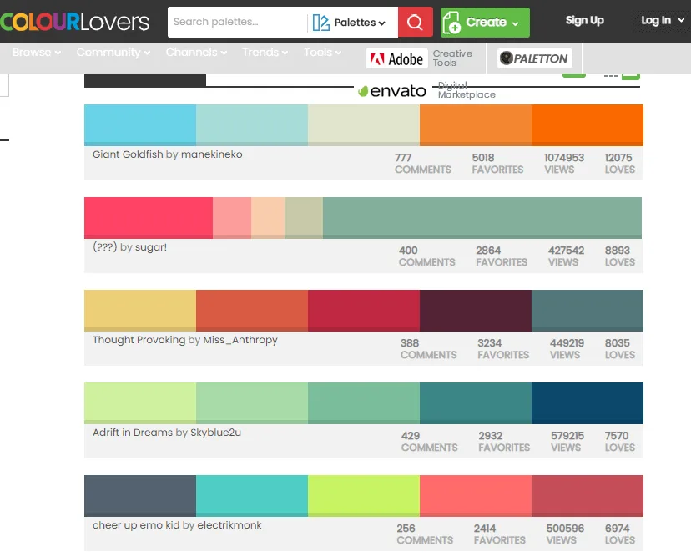Click the COLOURlovers logo

click(75, 22)
